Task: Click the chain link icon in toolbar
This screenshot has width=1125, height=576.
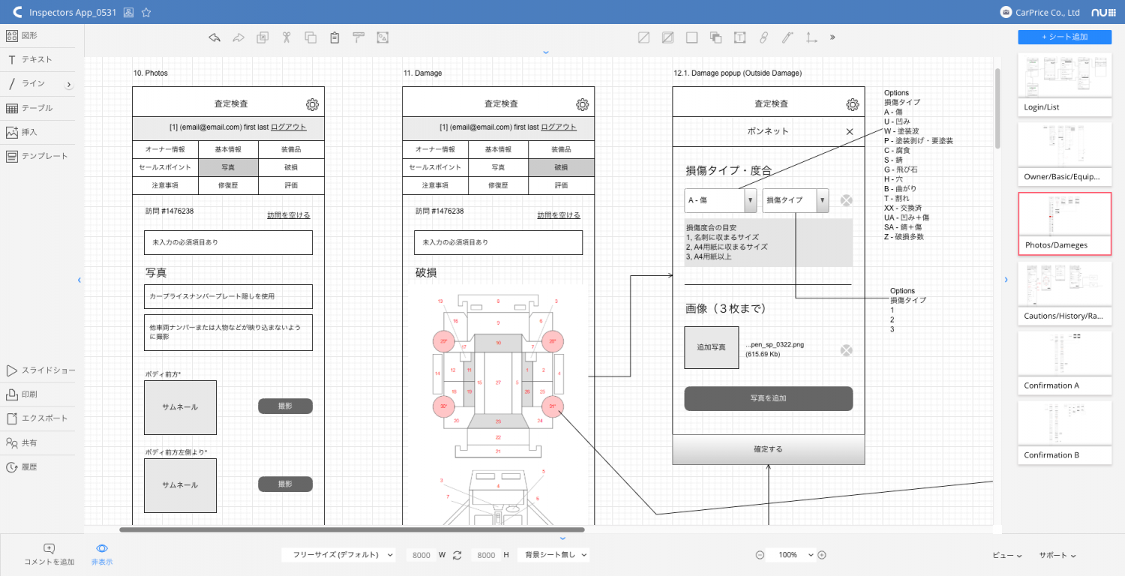Action: pyautogui.click(x=763, y=37)
